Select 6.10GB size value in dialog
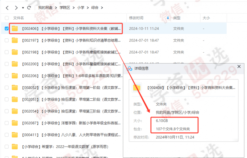The height and width of the screenshot is (158, 247). pyautogui.click(x=162, y=121)
